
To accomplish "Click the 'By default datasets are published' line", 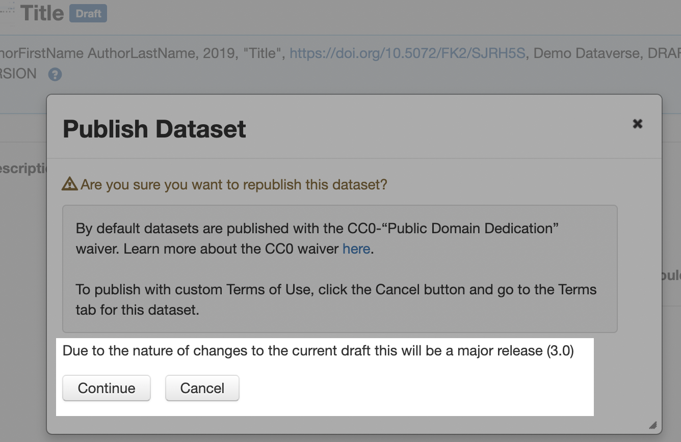I will (318, 228).
